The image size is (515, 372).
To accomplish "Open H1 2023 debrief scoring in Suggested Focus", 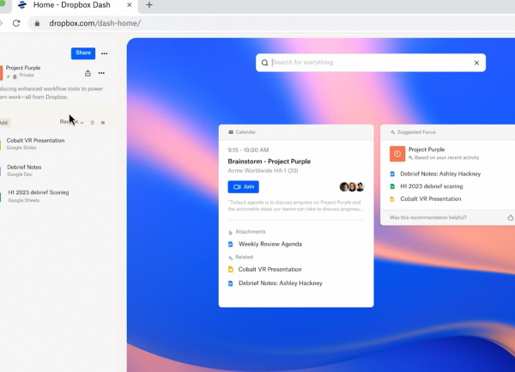I will (x=431, y=186).
